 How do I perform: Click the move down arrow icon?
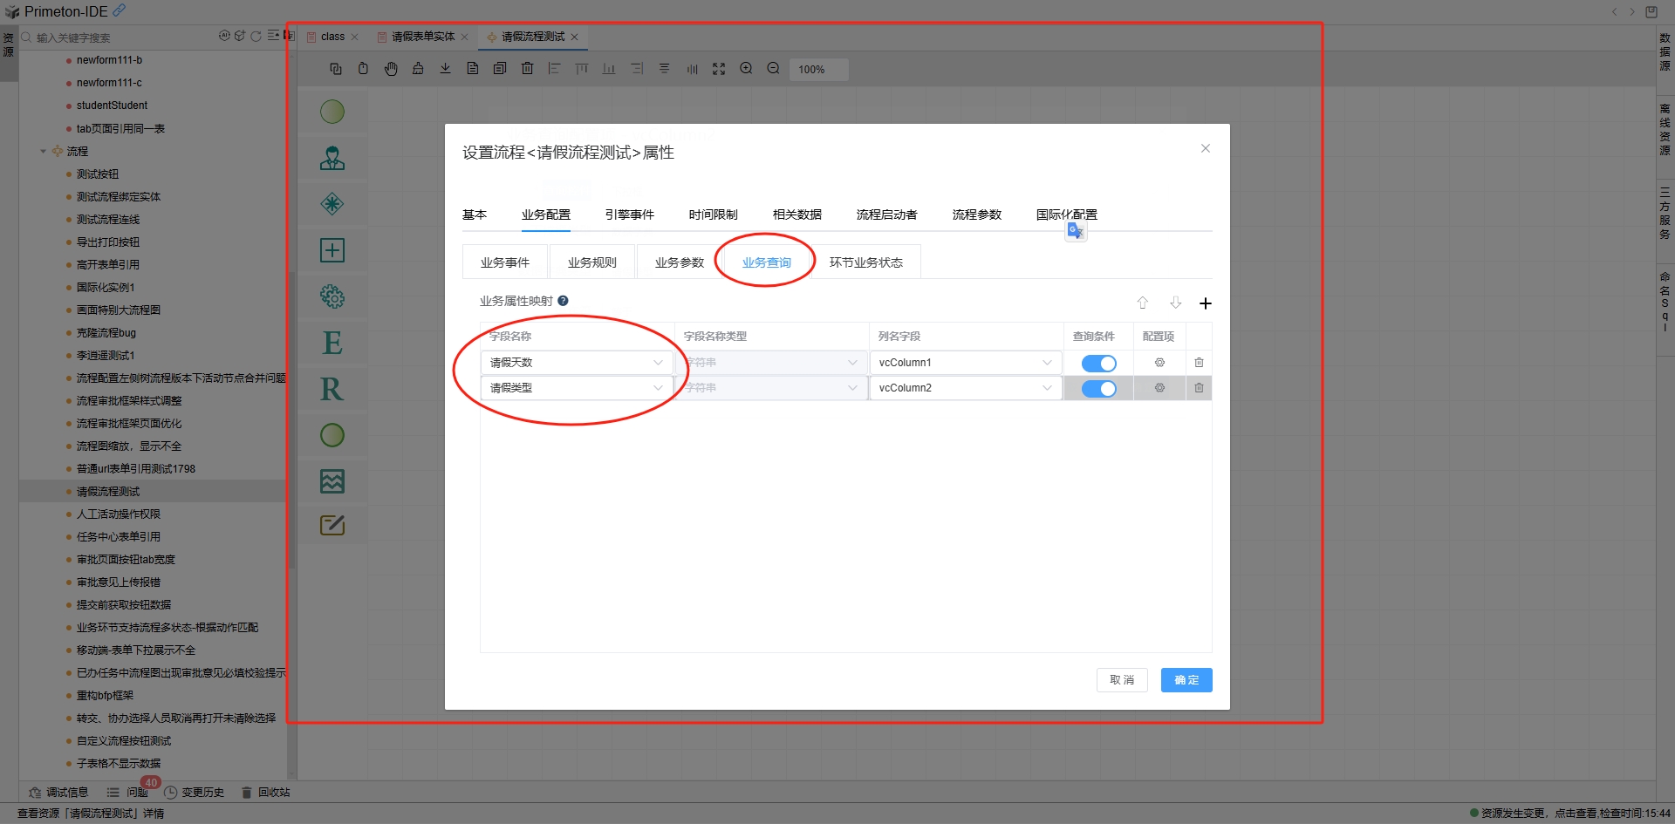pyautogui.click(x=1175, y=303)
